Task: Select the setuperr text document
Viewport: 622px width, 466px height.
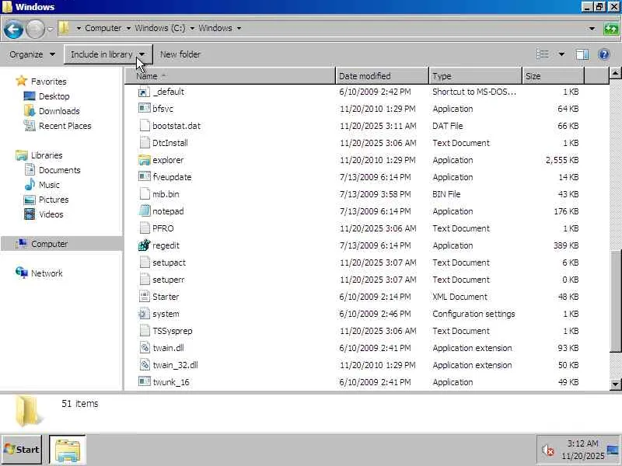Action: point(168,280)
